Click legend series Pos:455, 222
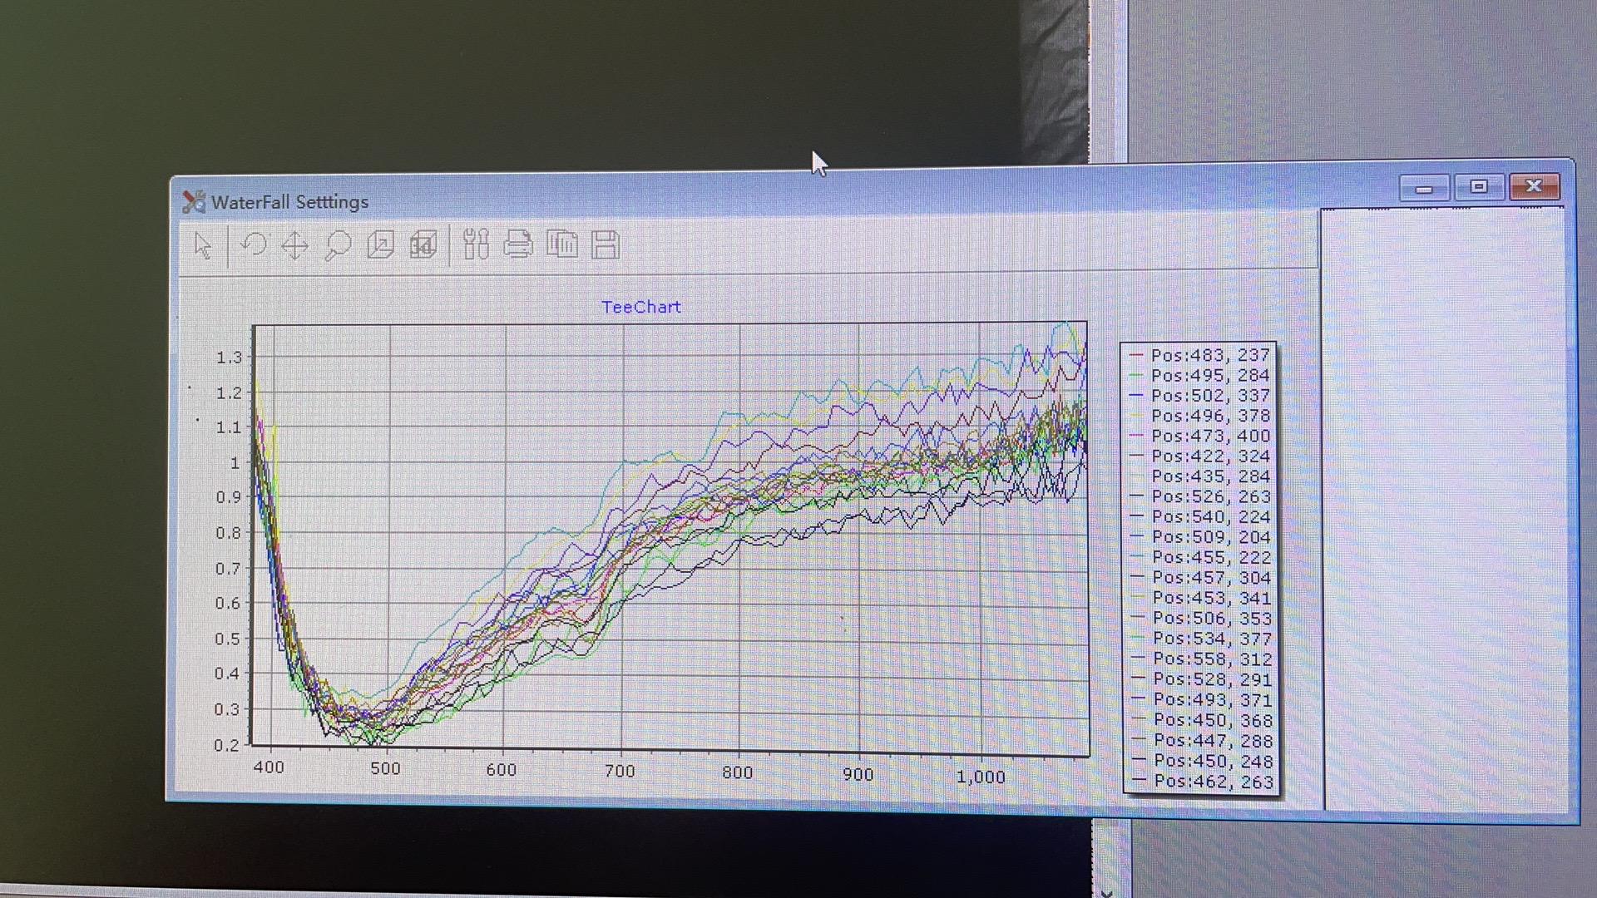 (x=1211, y=557)
